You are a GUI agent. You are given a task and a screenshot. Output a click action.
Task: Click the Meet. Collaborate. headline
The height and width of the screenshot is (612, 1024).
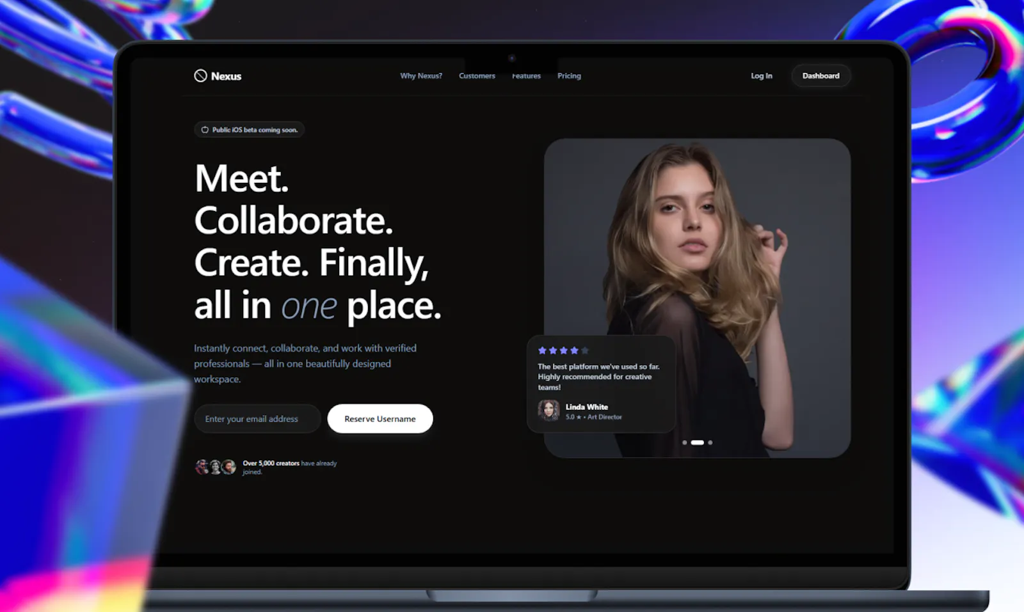click(317, 242)
